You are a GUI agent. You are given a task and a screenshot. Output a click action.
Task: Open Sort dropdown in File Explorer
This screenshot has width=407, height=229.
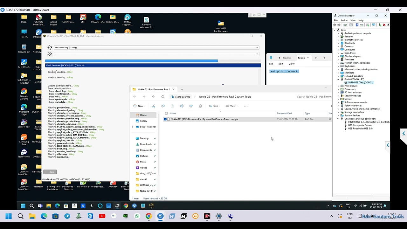(214, 106)
